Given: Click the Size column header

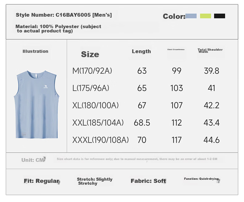Looking at the screenshot, I should click(90, 54).
